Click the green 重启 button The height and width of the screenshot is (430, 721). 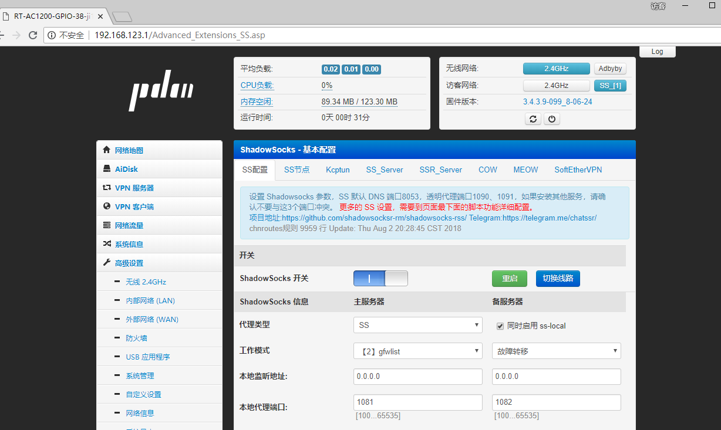[510, 279]
